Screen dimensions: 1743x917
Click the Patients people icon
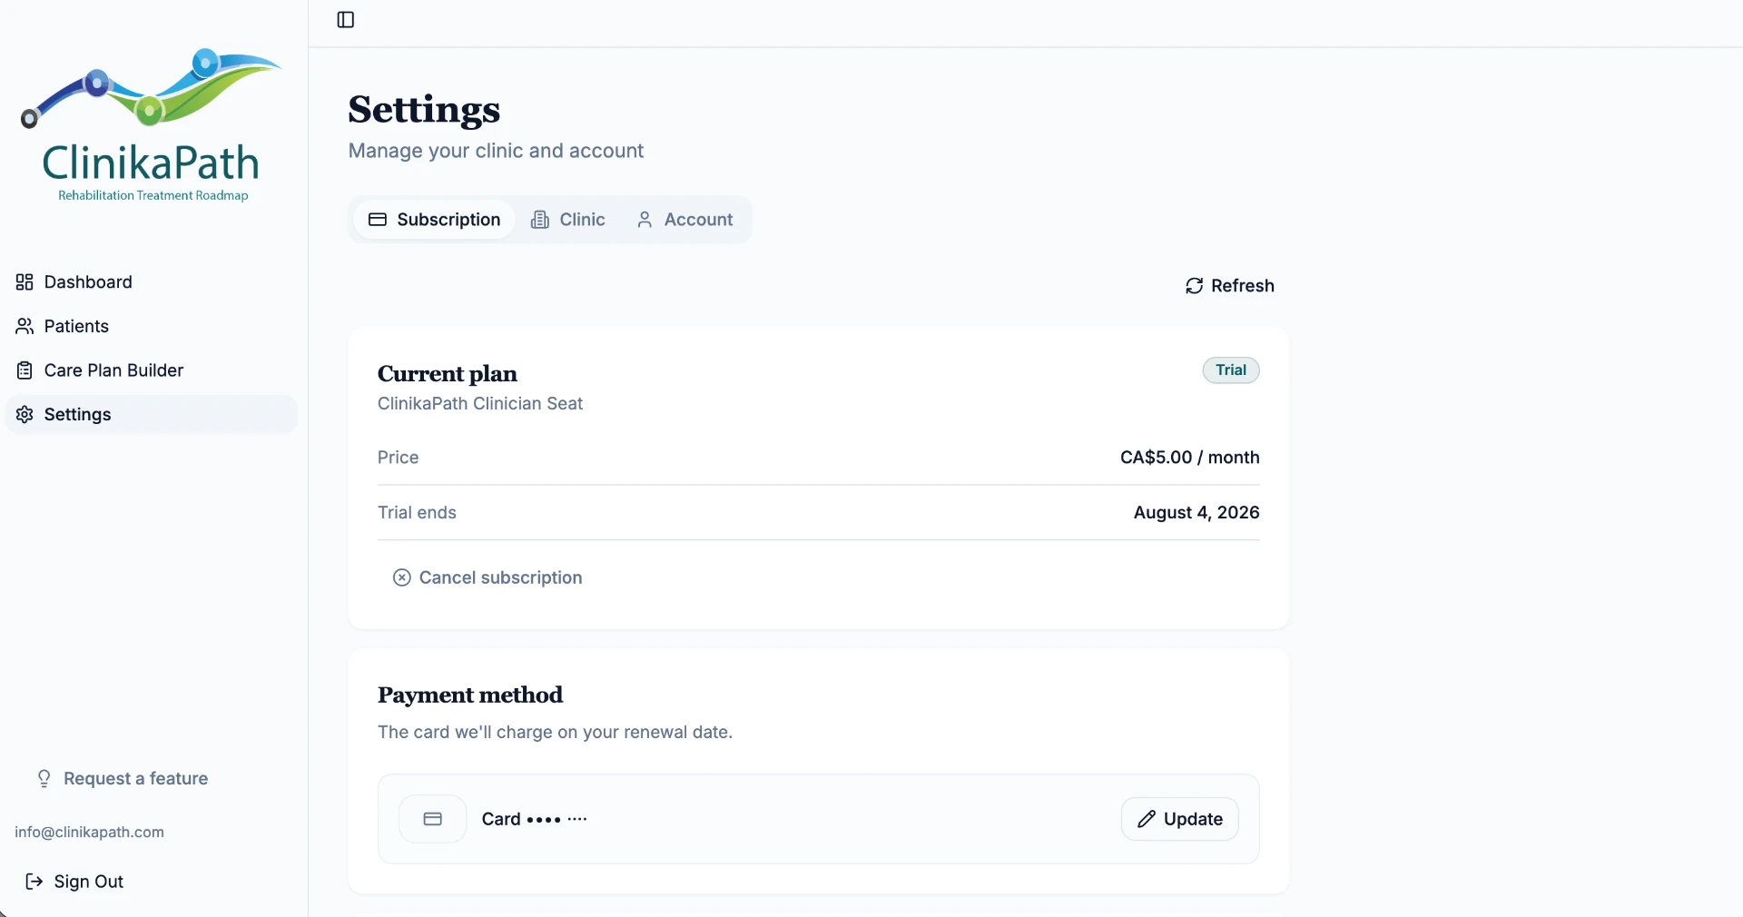tap(25, 326)
